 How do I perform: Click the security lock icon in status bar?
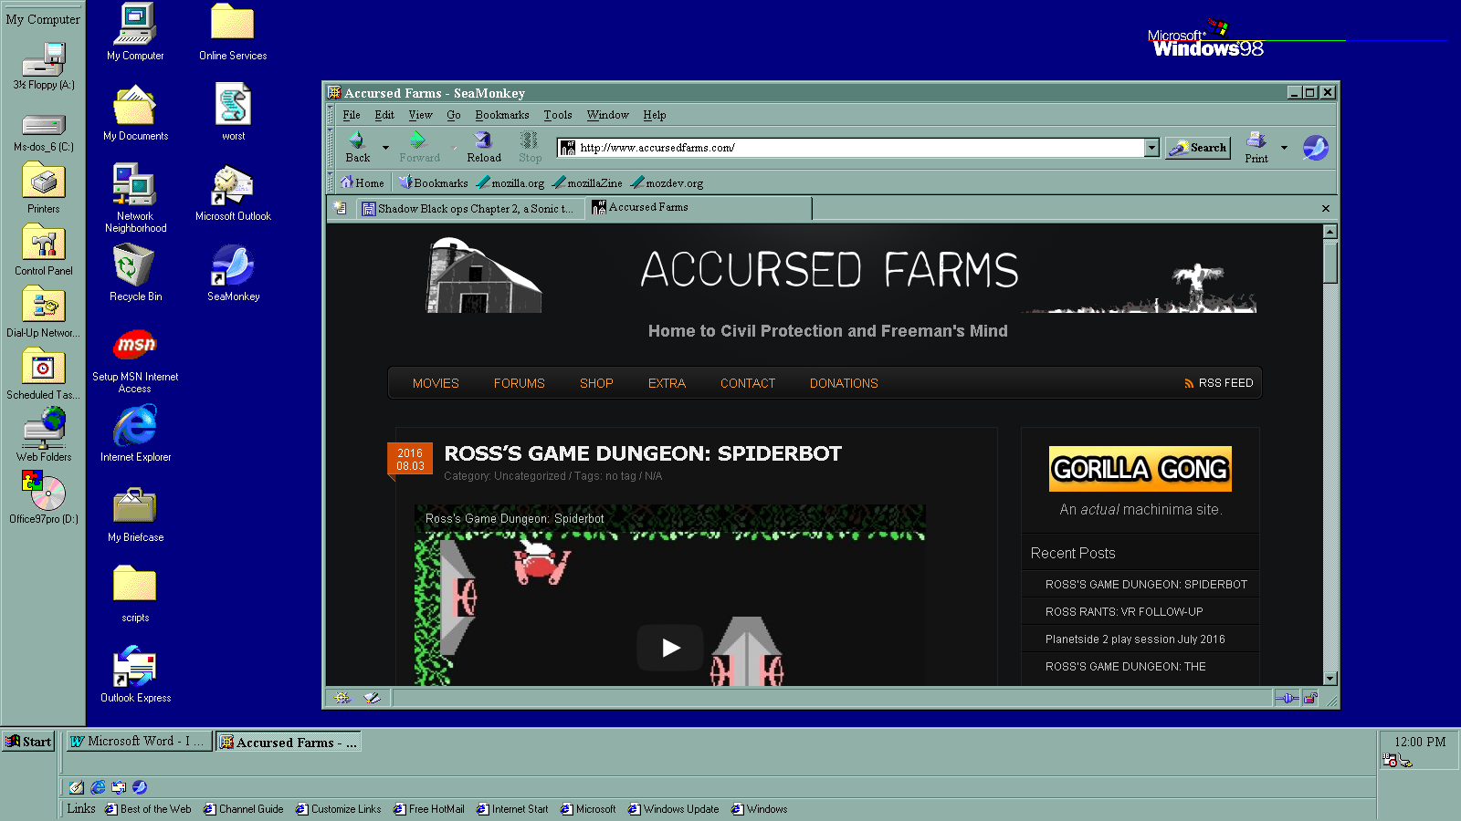1310,698
